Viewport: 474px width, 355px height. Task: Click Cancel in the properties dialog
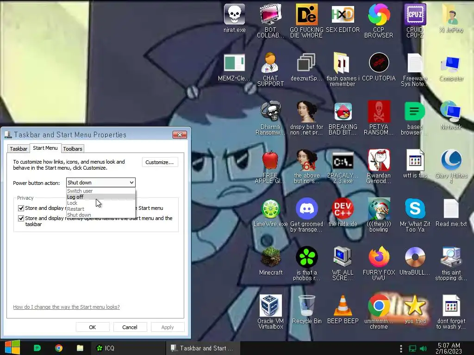coord(130,327)
